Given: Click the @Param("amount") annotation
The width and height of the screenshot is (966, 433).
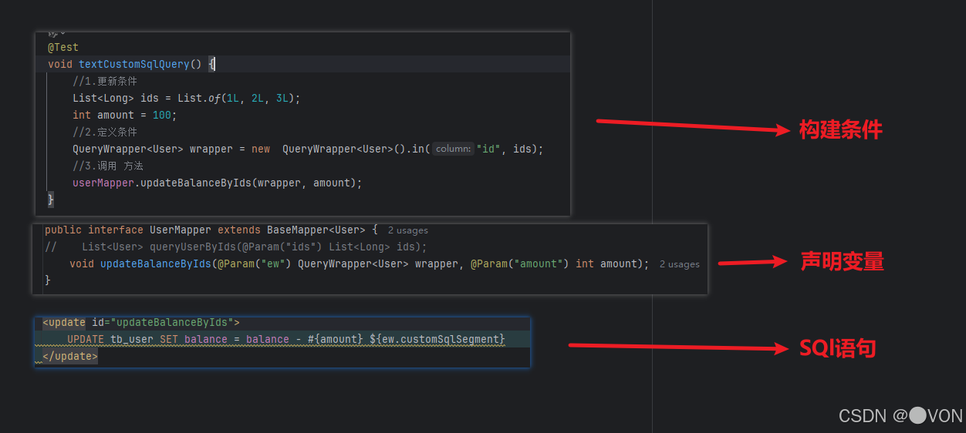Looking at the screenshot, I should pyautogui.click(x=520, y=263).
